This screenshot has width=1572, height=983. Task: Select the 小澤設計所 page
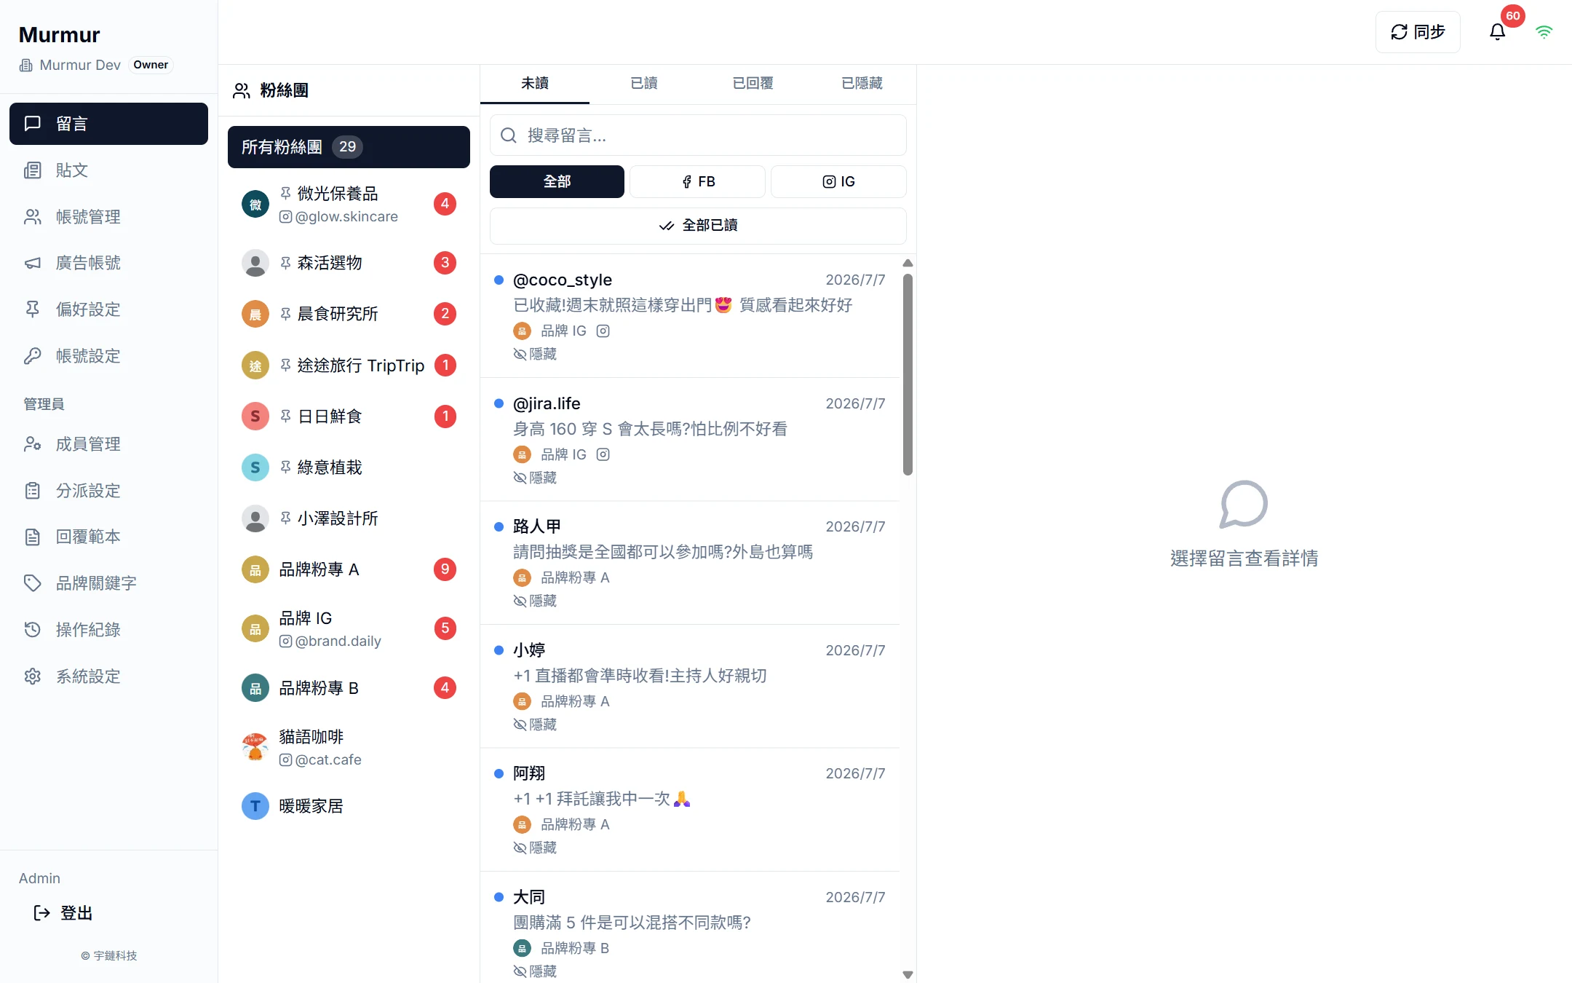coord(349,518)
